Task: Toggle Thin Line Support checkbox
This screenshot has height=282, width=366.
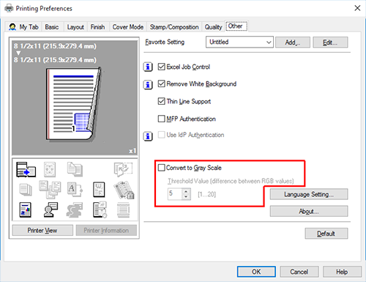Action: 162,101
